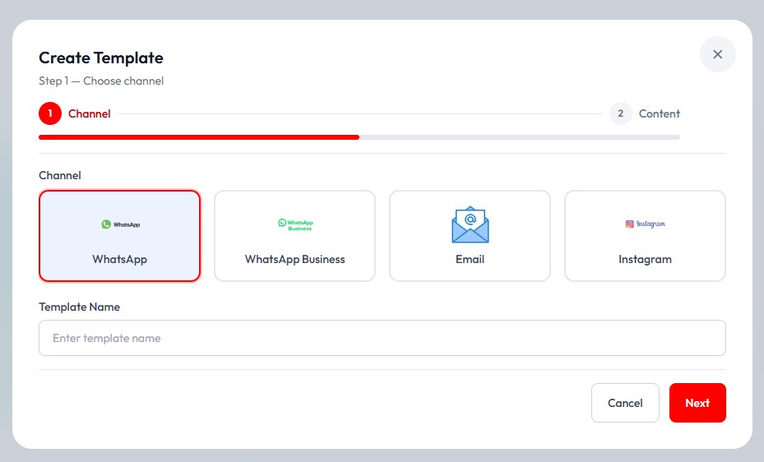
Task: Focus the Template Name input field
Action: pyautogui.click(x=382, y=338)
